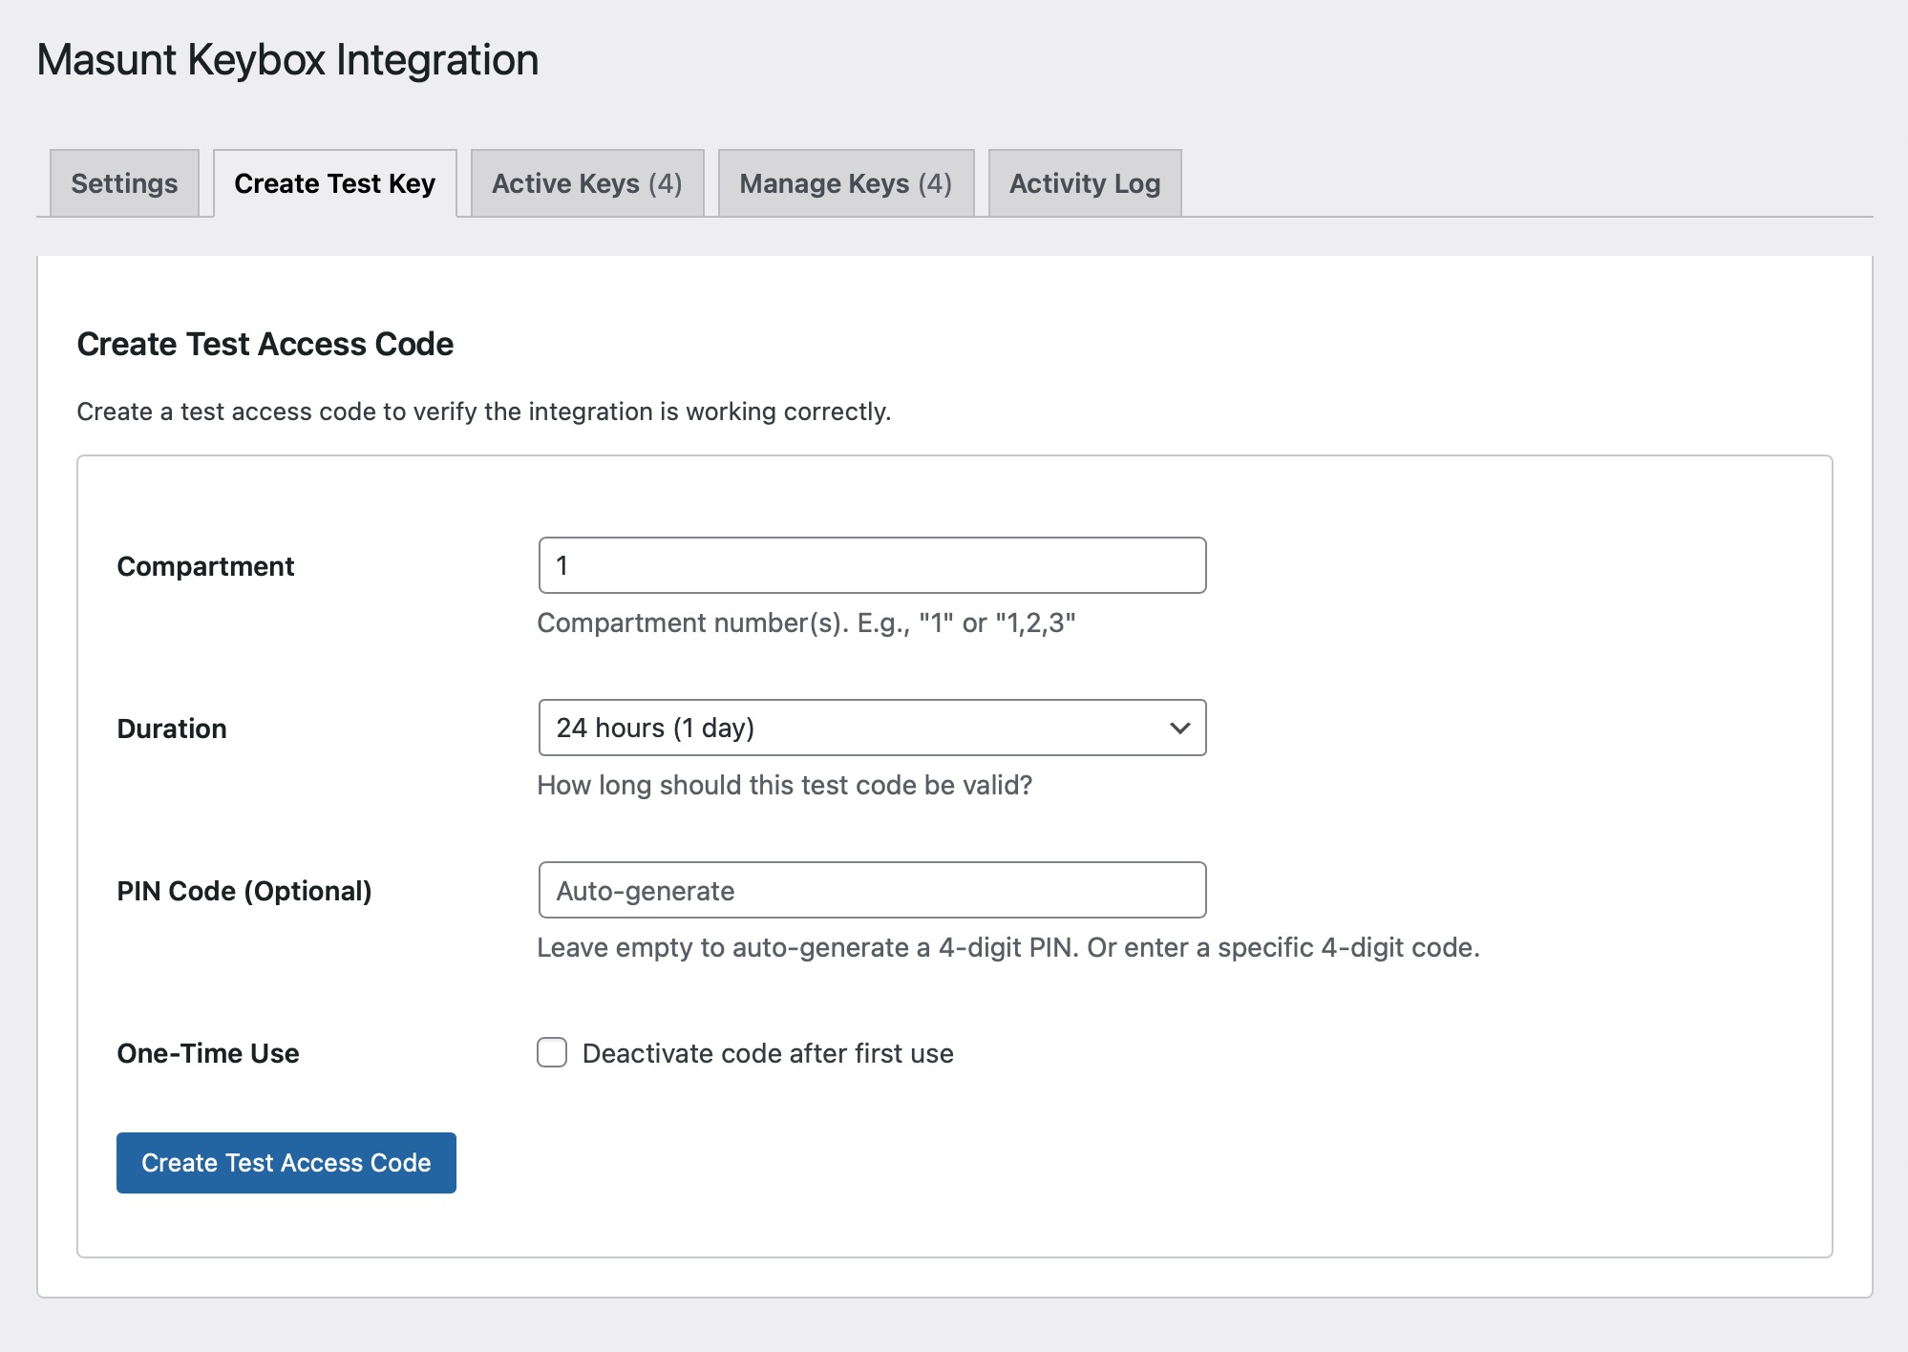Image resolution: width=1908 pixels, height=1352 pixels.
Task: Focus the Compartment number input field
Action: click(871, 565)
